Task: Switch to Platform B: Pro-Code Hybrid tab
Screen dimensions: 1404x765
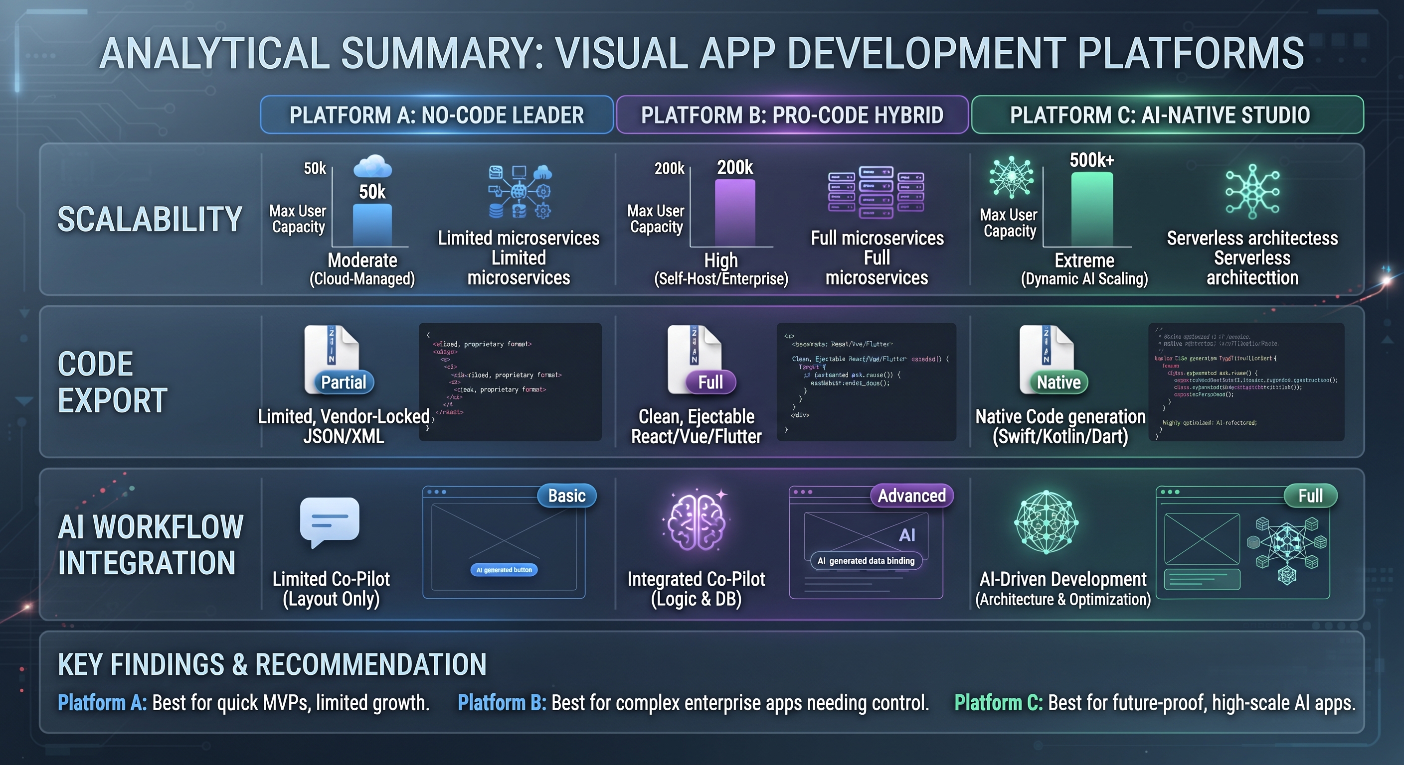Action: (x=792, y=115)
